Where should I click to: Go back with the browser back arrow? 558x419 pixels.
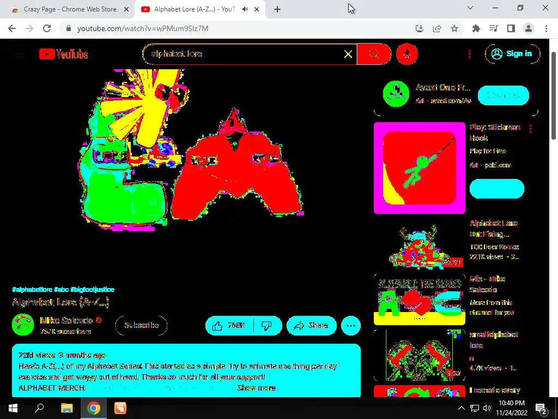12,28
